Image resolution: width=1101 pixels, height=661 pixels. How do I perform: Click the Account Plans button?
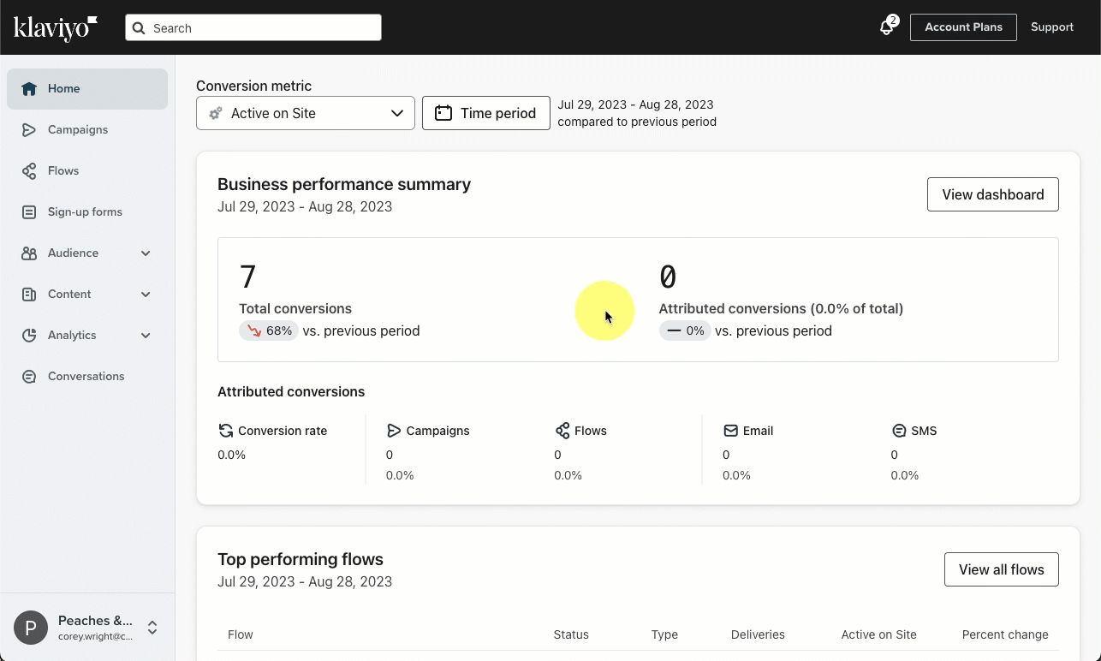point(963,27)
